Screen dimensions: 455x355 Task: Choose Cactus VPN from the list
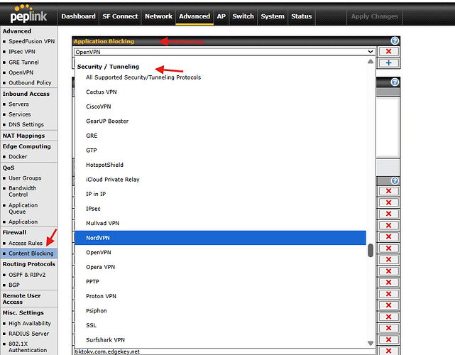click(x=220, y=92)
